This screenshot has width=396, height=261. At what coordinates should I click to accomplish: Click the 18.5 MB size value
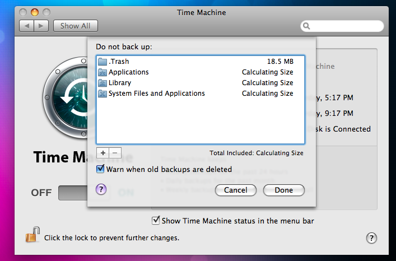coord(280,62)
